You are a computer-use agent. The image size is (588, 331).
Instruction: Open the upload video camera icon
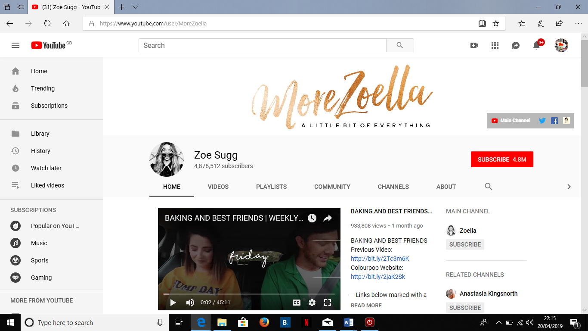pos(474,45)
